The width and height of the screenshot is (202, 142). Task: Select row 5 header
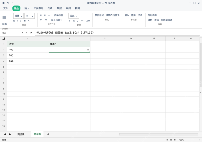[4, 67]
